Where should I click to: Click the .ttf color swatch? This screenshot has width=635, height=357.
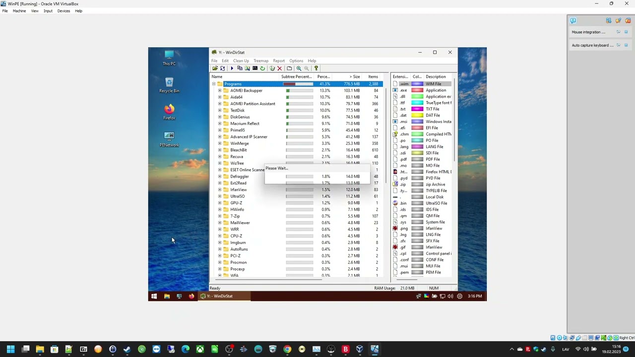[x=417, y=103]
